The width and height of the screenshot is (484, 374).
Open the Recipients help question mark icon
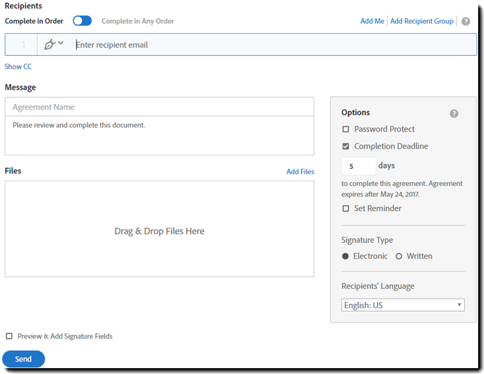coord(465,22)
